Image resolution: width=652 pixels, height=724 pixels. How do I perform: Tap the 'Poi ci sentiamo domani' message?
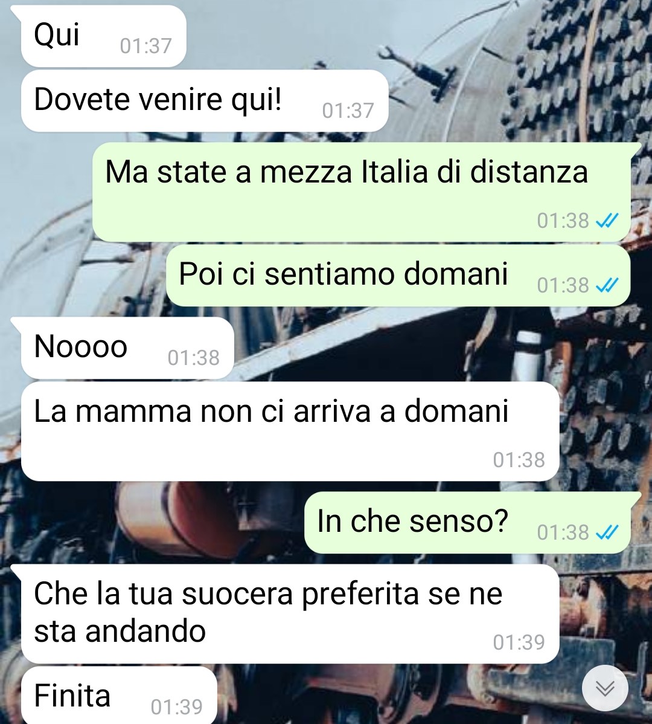pos(398,275)
